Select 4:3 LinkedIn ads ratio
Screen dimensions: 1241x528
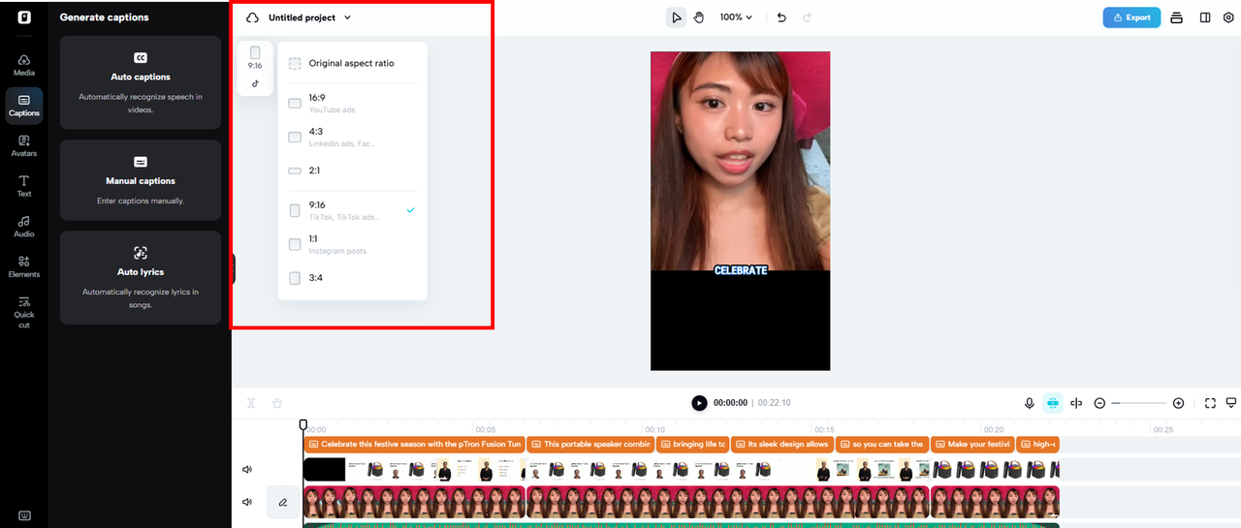point(353,137)
